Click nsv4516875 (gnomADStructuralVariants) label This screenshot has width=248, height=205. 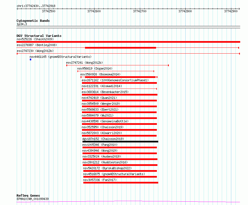(x=114, y=174)
